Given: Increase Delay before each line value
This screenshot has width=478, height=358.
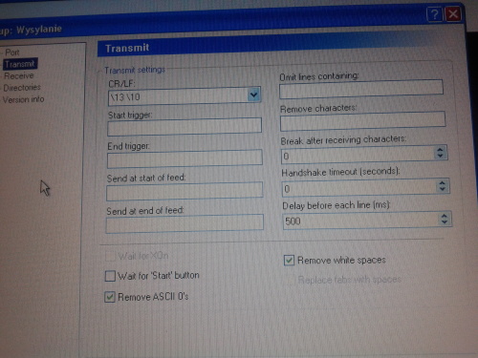Looking at the screenshot, I should click(x=445, y=216).
